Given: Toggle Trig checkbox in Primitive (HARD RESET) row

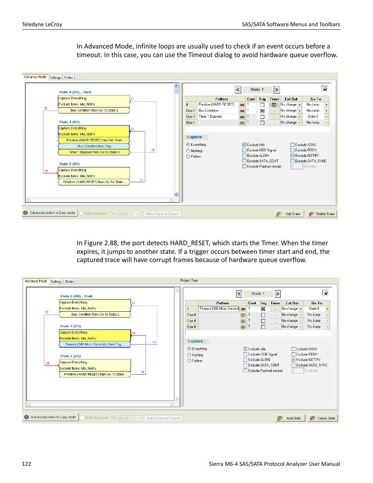Looking at the screenshot, I should click(262, 105).
